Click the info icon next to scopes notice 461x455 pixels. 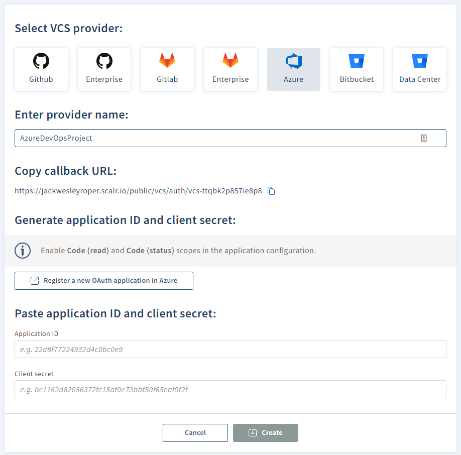point(23,250)
